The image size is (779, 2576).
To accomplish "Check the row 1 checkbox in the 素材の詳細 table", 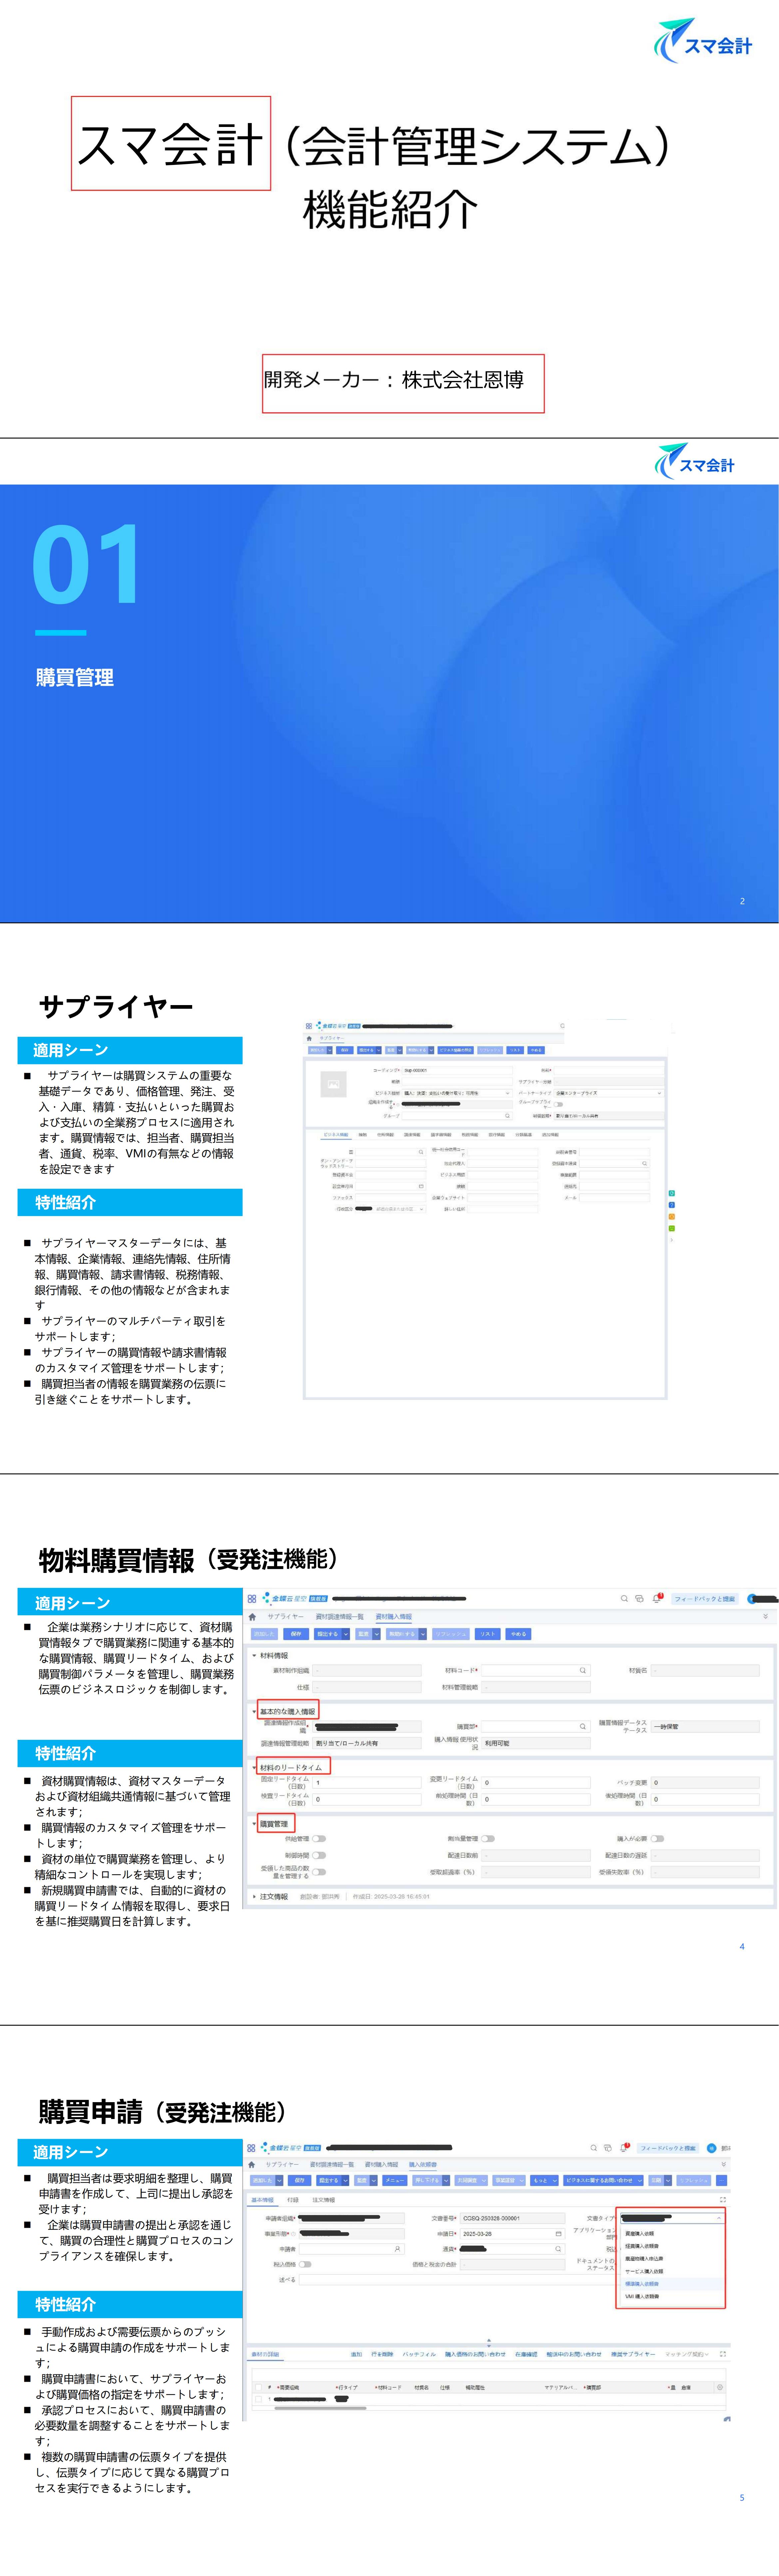I will pyautogui.click(x=259, y=2399).
